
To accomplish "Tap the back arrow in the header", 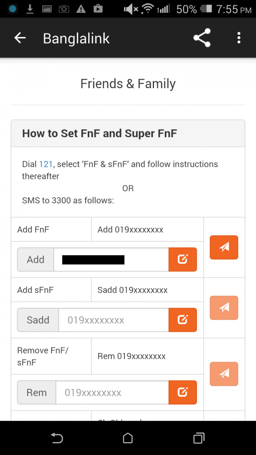I will [20, 38].
